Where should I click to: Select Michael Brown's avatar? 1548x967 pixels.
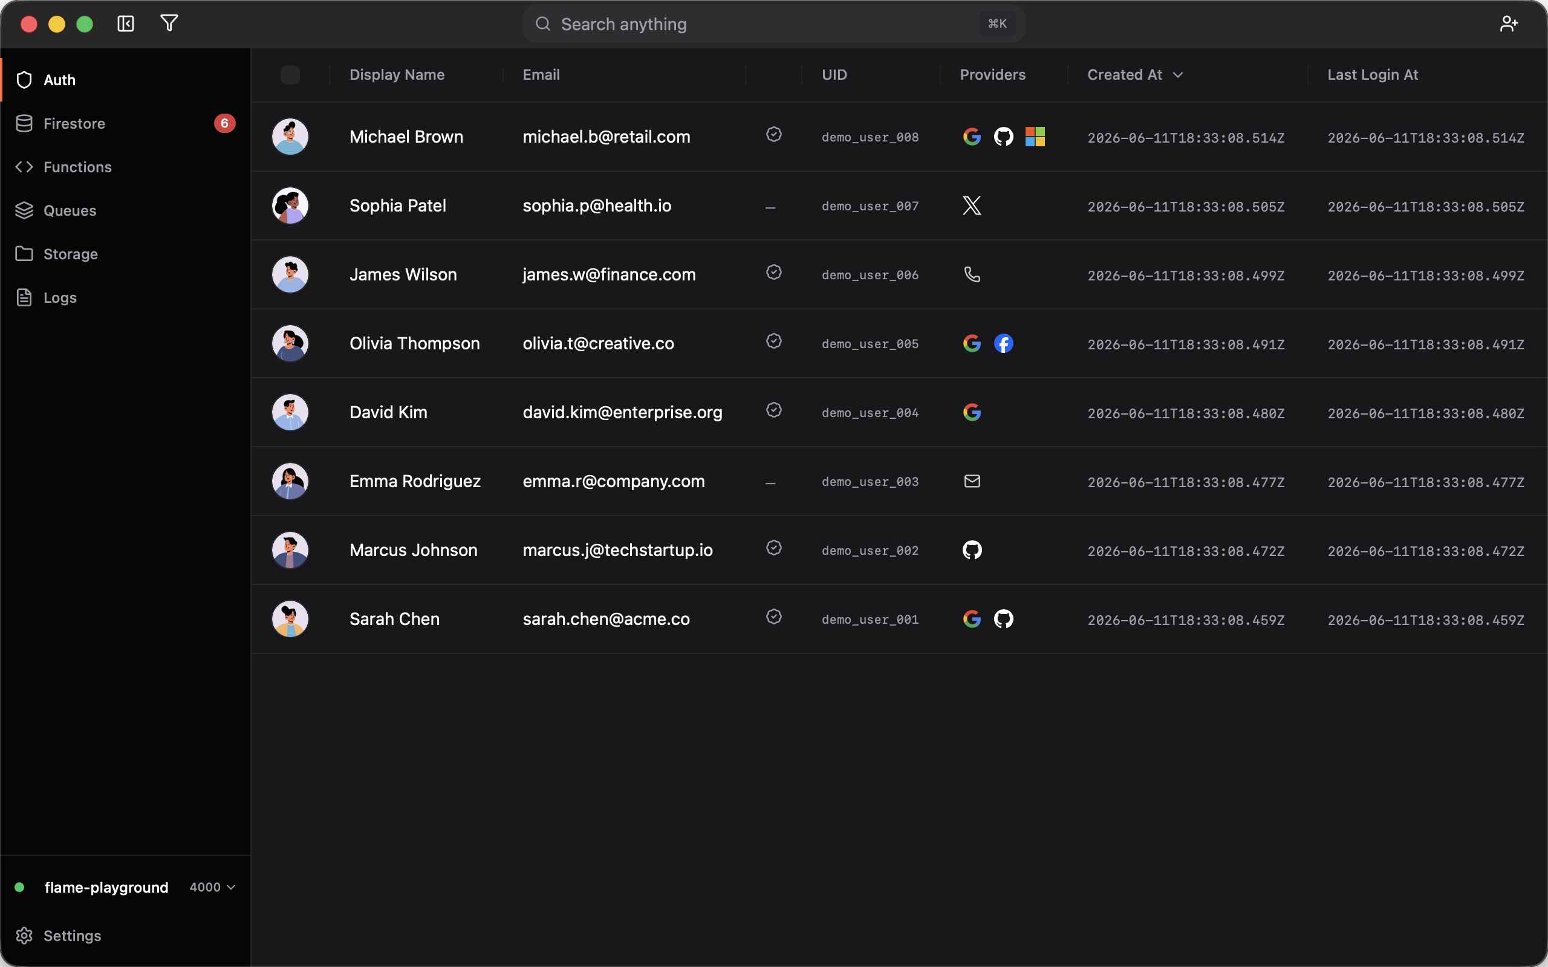click(x=290, y=136)
